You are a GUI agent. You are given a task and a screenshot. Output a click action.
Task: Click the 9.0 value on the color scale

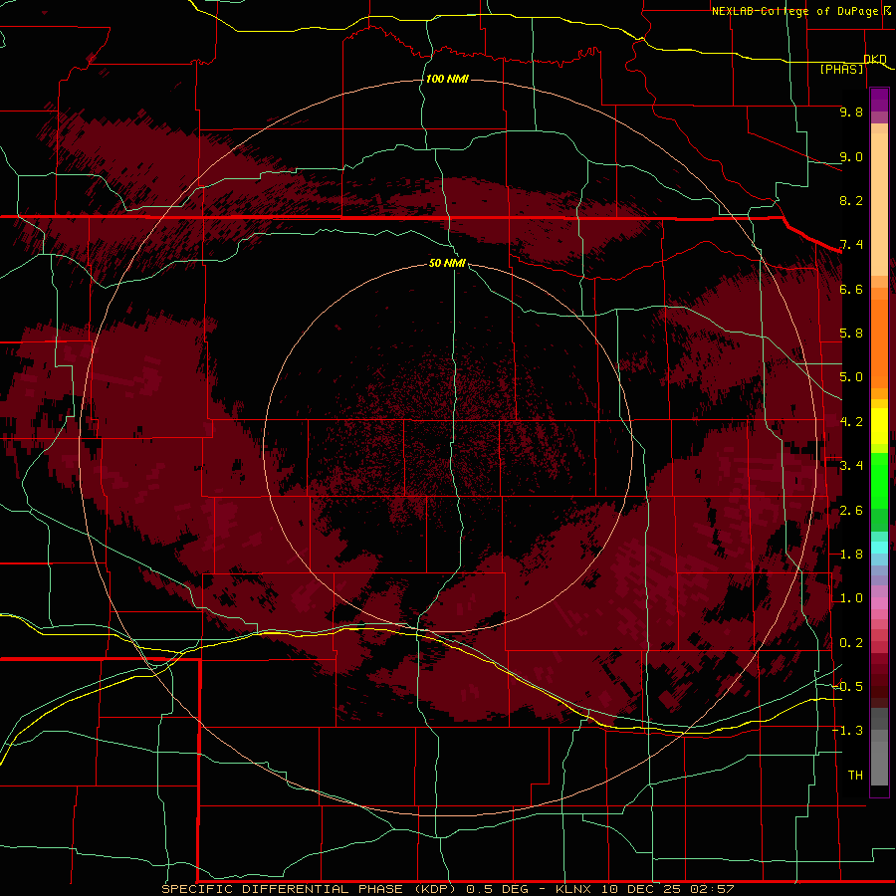pyautogui.click(x=851, y=156)
